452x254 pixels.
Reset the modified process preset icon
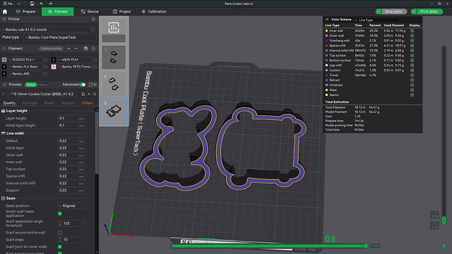(x=3, y=94)
